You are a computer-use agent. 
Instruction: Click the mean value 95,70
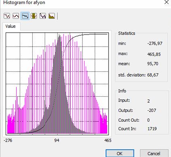153,64
